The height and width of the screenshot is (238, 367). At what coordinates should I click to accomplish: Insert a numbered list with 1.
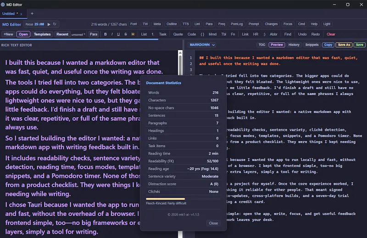click(x=153, y=34)
